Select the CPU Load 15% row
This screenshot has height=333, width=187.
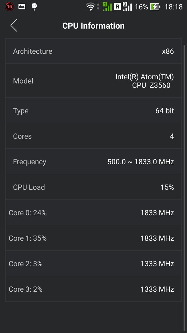click(x=94, y=187)
